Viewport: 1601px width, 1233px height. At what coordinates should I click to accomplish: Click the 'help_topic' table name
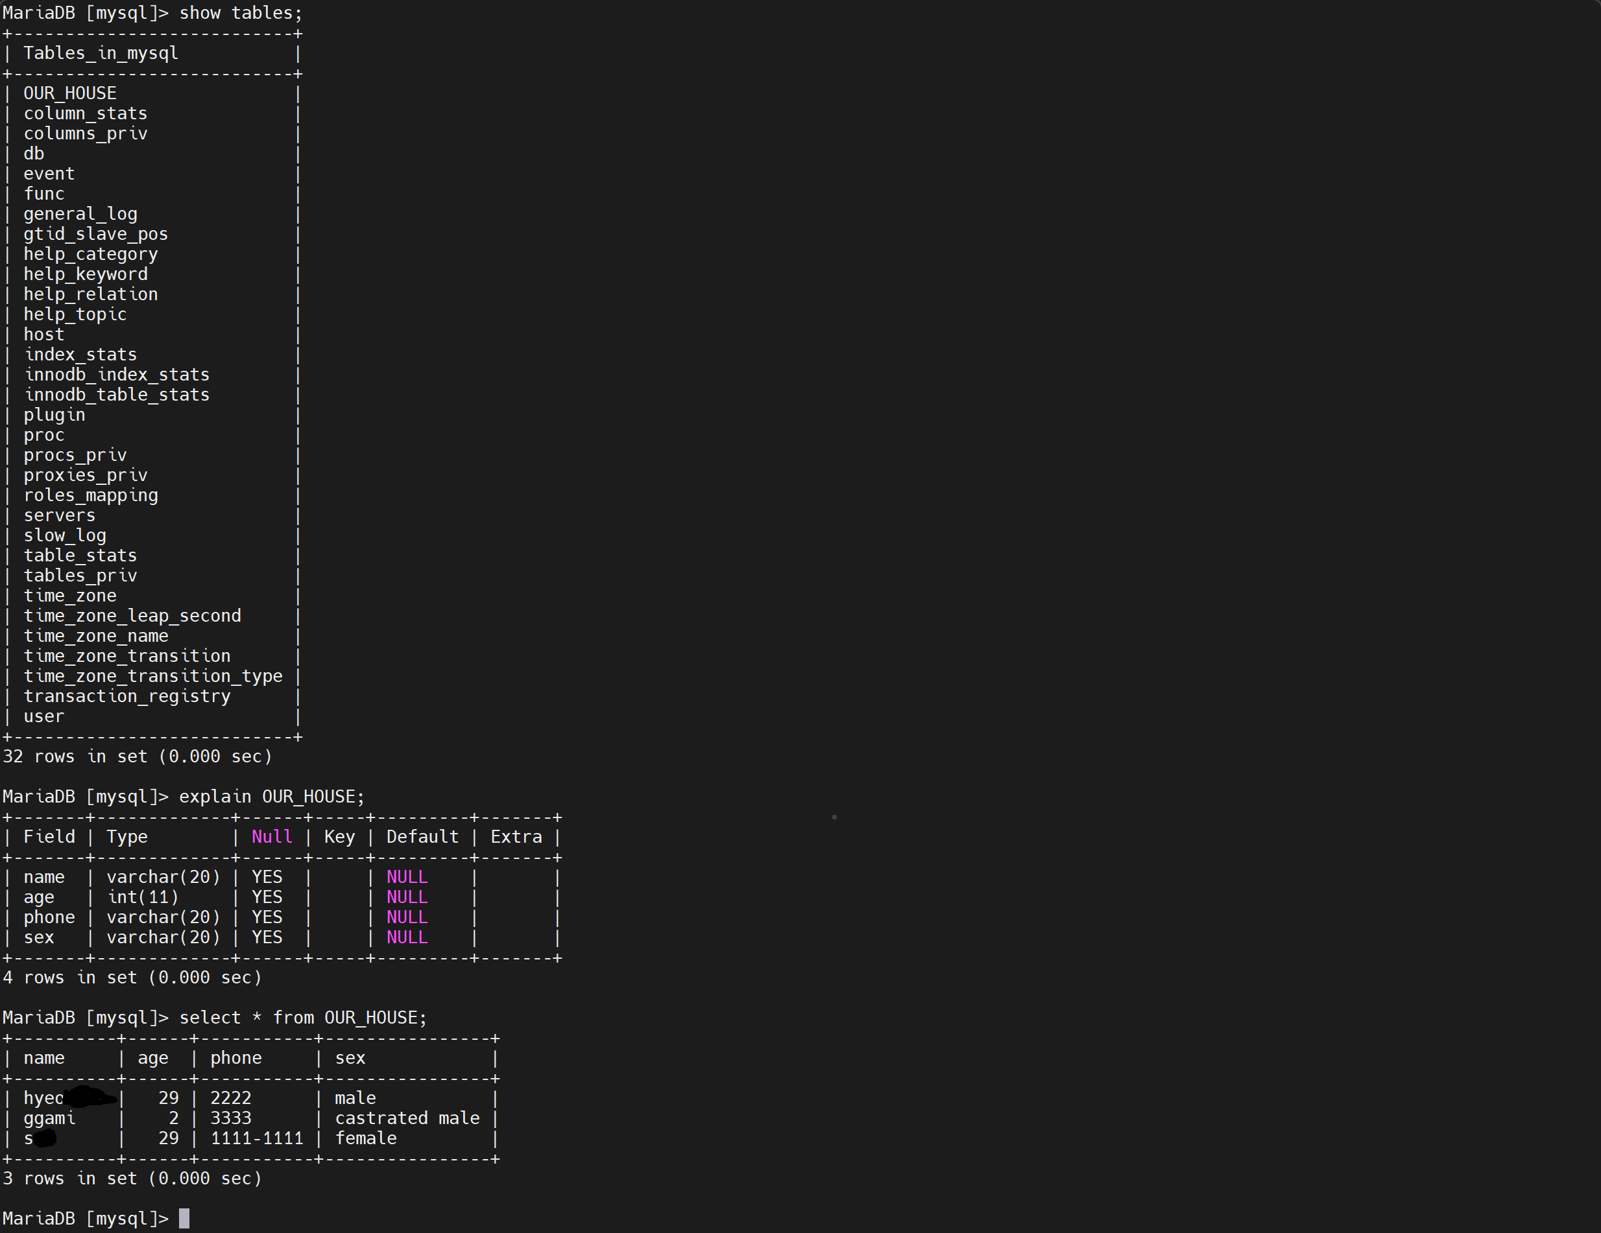(x=75, y=315)
